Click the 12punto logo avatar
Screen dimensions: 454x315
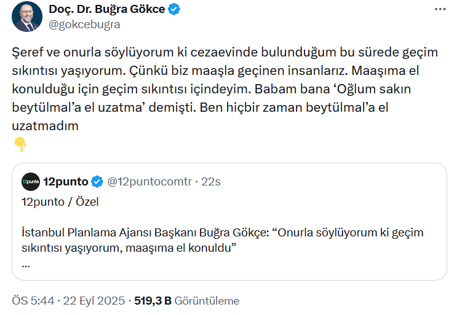pyautogui.click(x=30, y=181)
